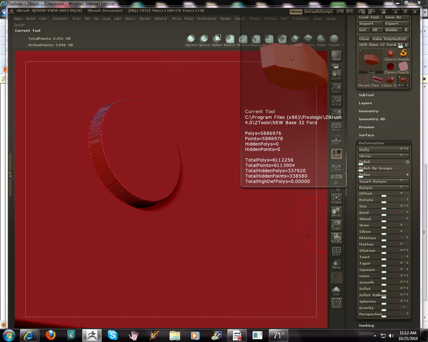
Task: Select the Smooth brush icon
Action: (x=334, y=40)
